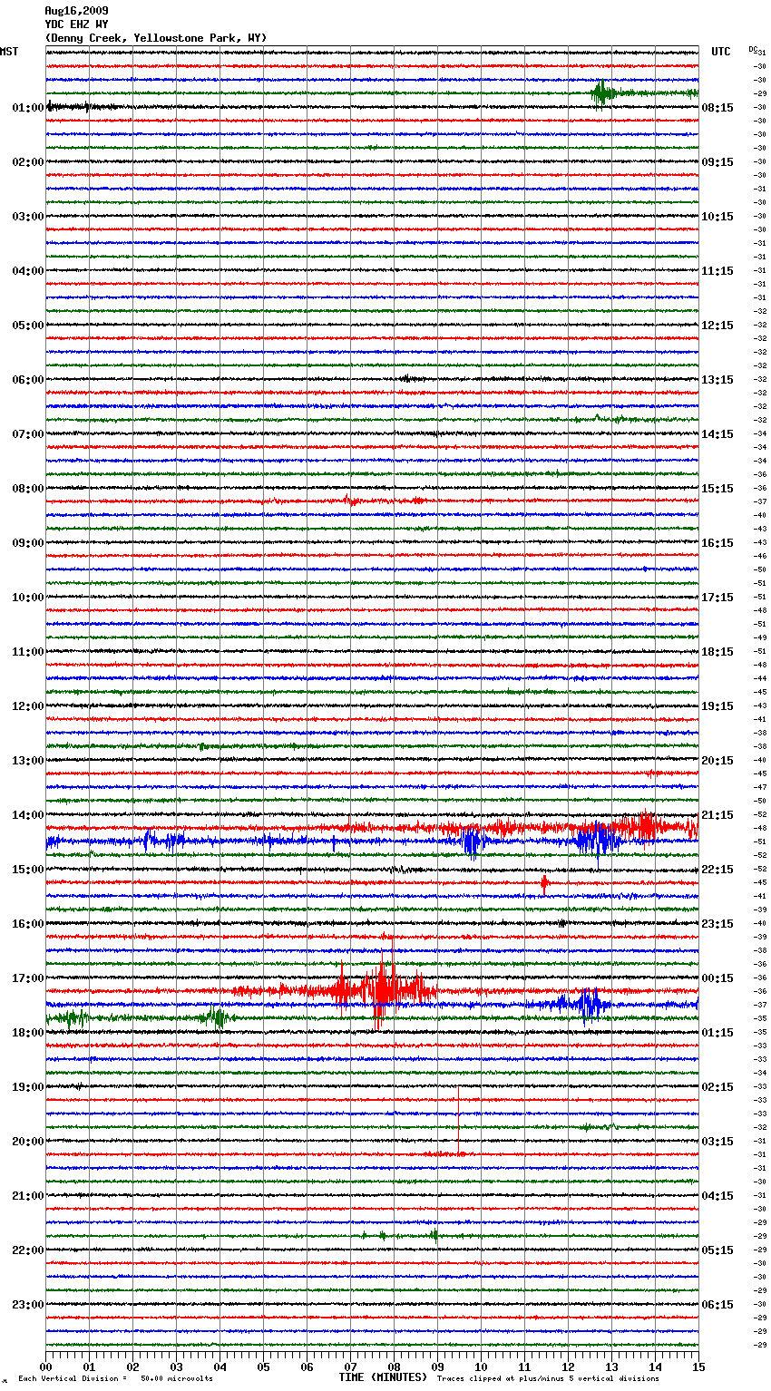Click the green seismic burst above the 01:00 trace

click(x=602, y=93)
